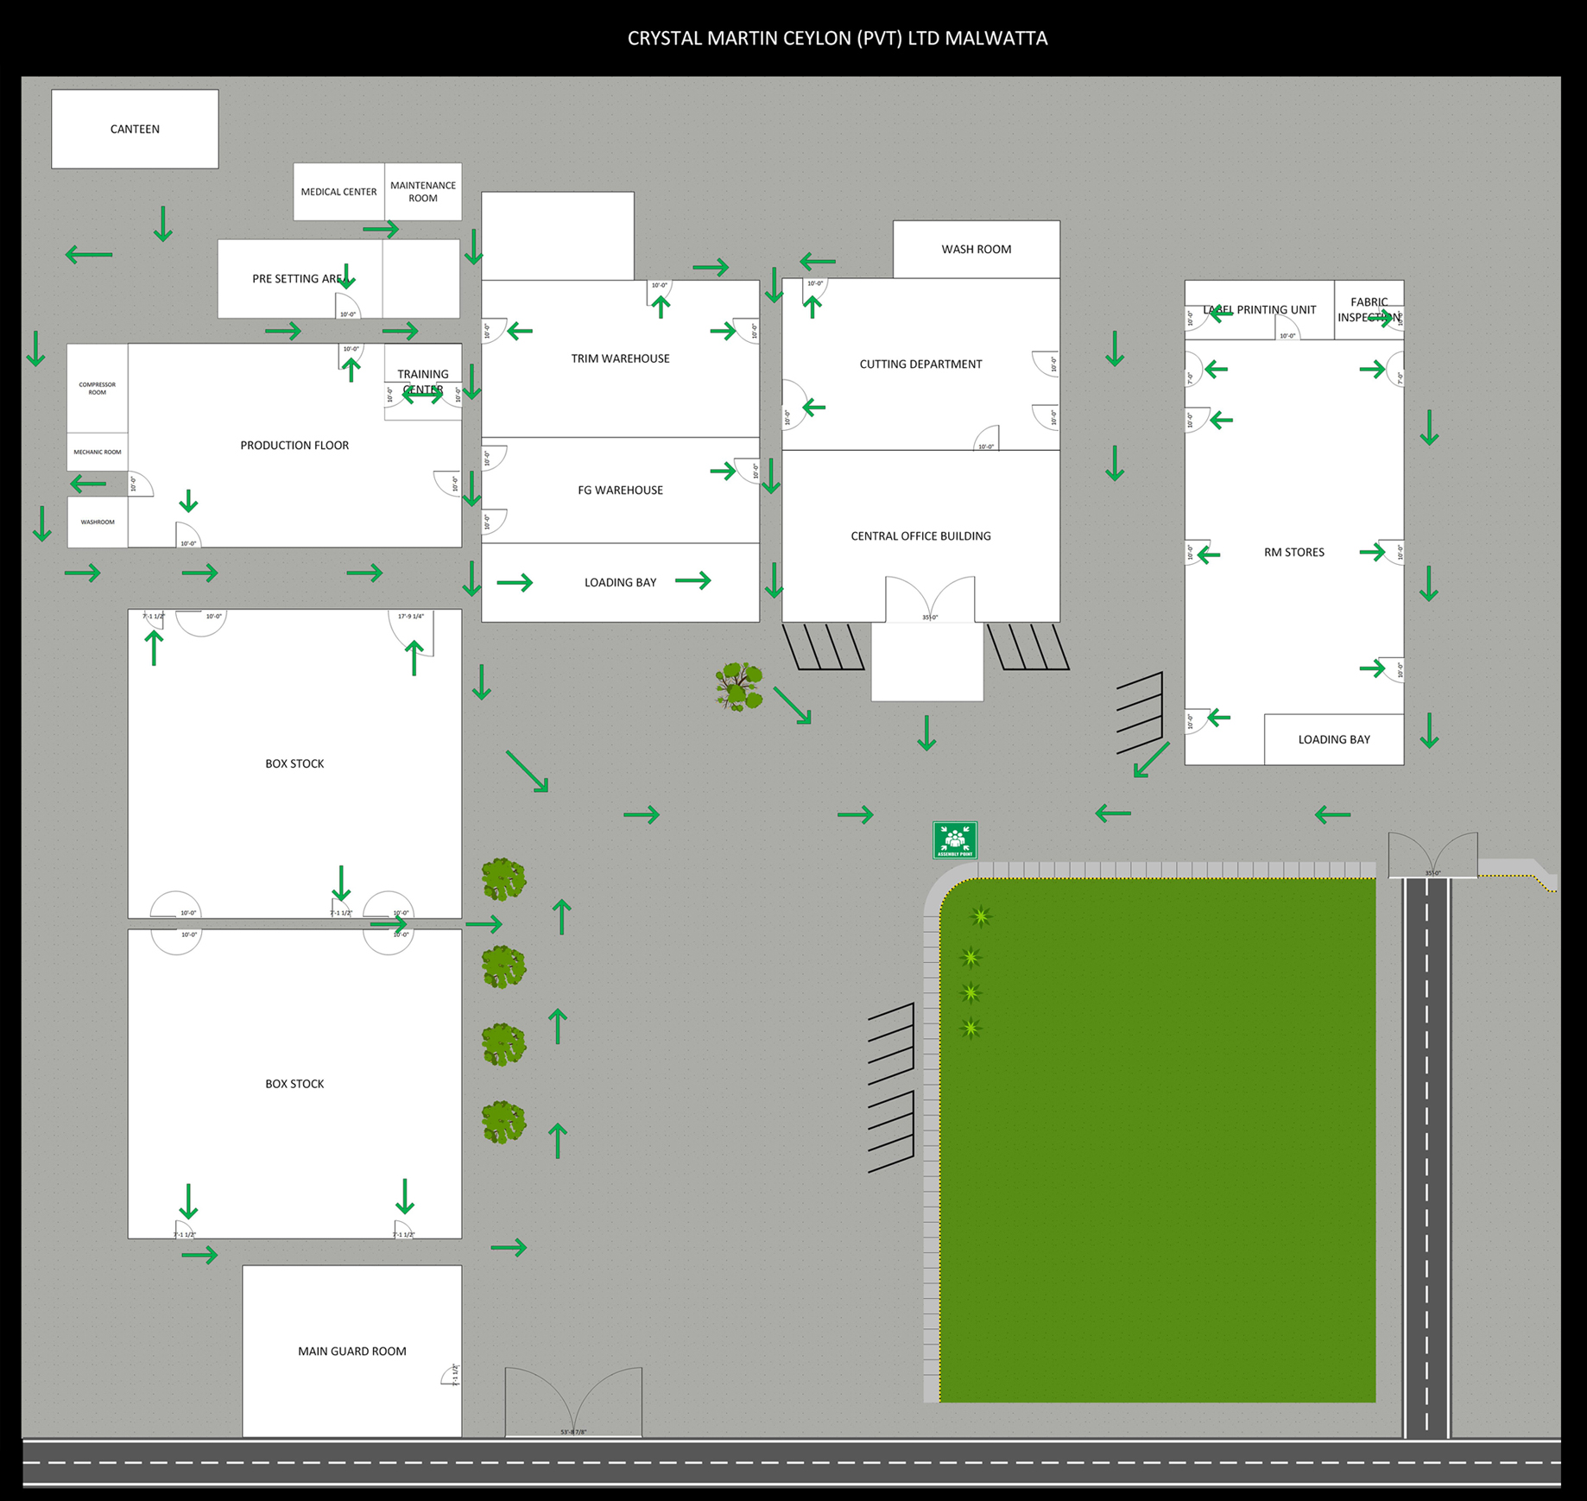
Task: Click the LABEL PRINTING UNIT text
Action: pos(1259,309)
